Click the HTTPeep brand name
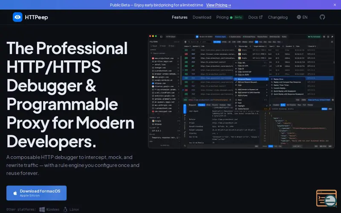341x213 pixels. coord(36,17)
